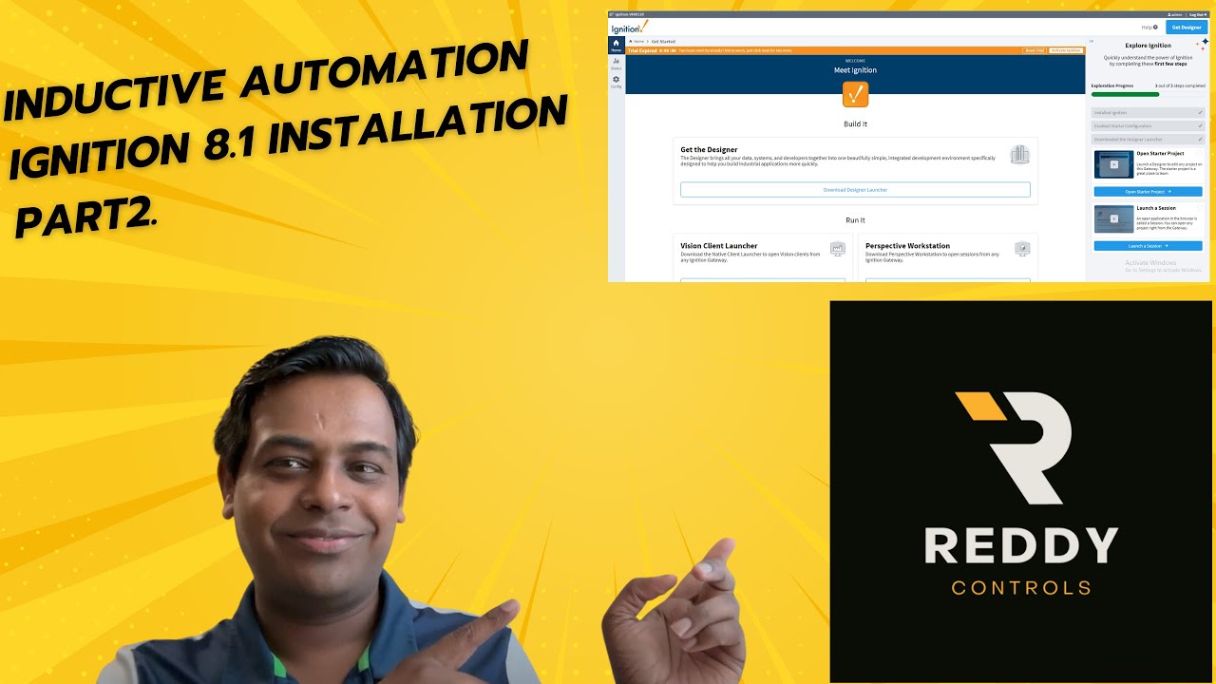Click the Reddy Controls logo text
This screenshot has width=1216, height=684.
click(1021, 562)
